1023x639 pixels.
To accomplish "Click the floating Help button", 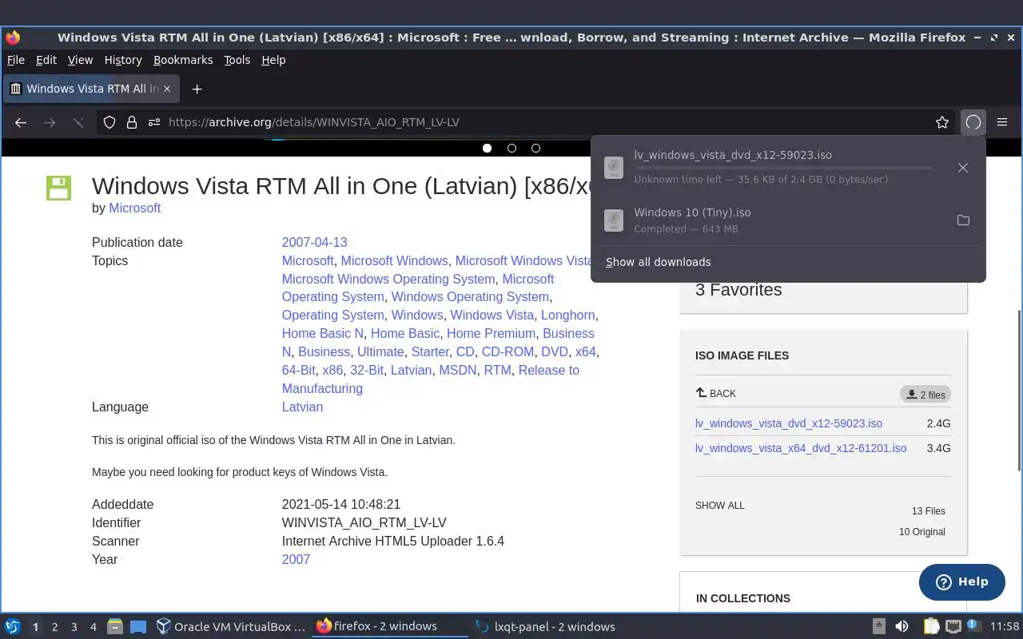I will click(x=961, y=581).
